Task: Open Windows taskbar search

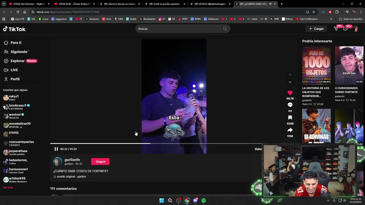Action: point(170,200)
